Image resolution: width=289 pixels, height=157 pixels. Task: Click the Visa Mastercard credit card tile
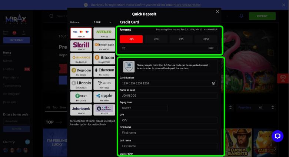81,33
